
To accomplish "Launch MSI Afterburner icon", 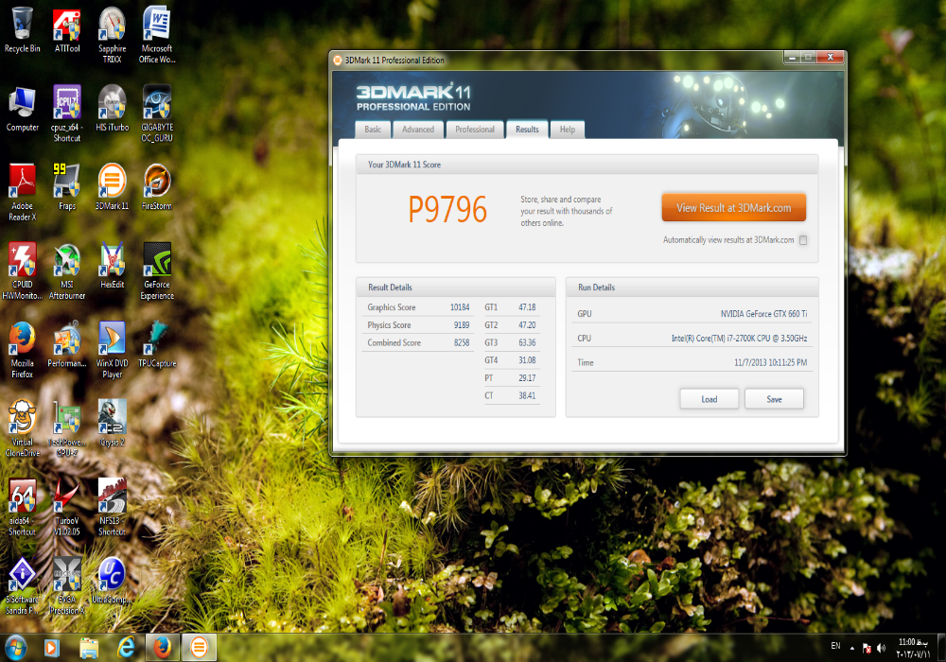I will click(x=67, y=271).
